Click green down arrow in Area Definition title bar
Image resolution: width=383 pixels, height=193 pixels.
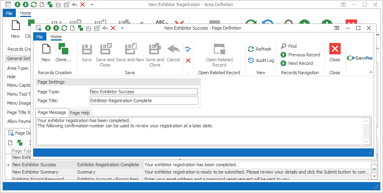(x=26, y=4)
